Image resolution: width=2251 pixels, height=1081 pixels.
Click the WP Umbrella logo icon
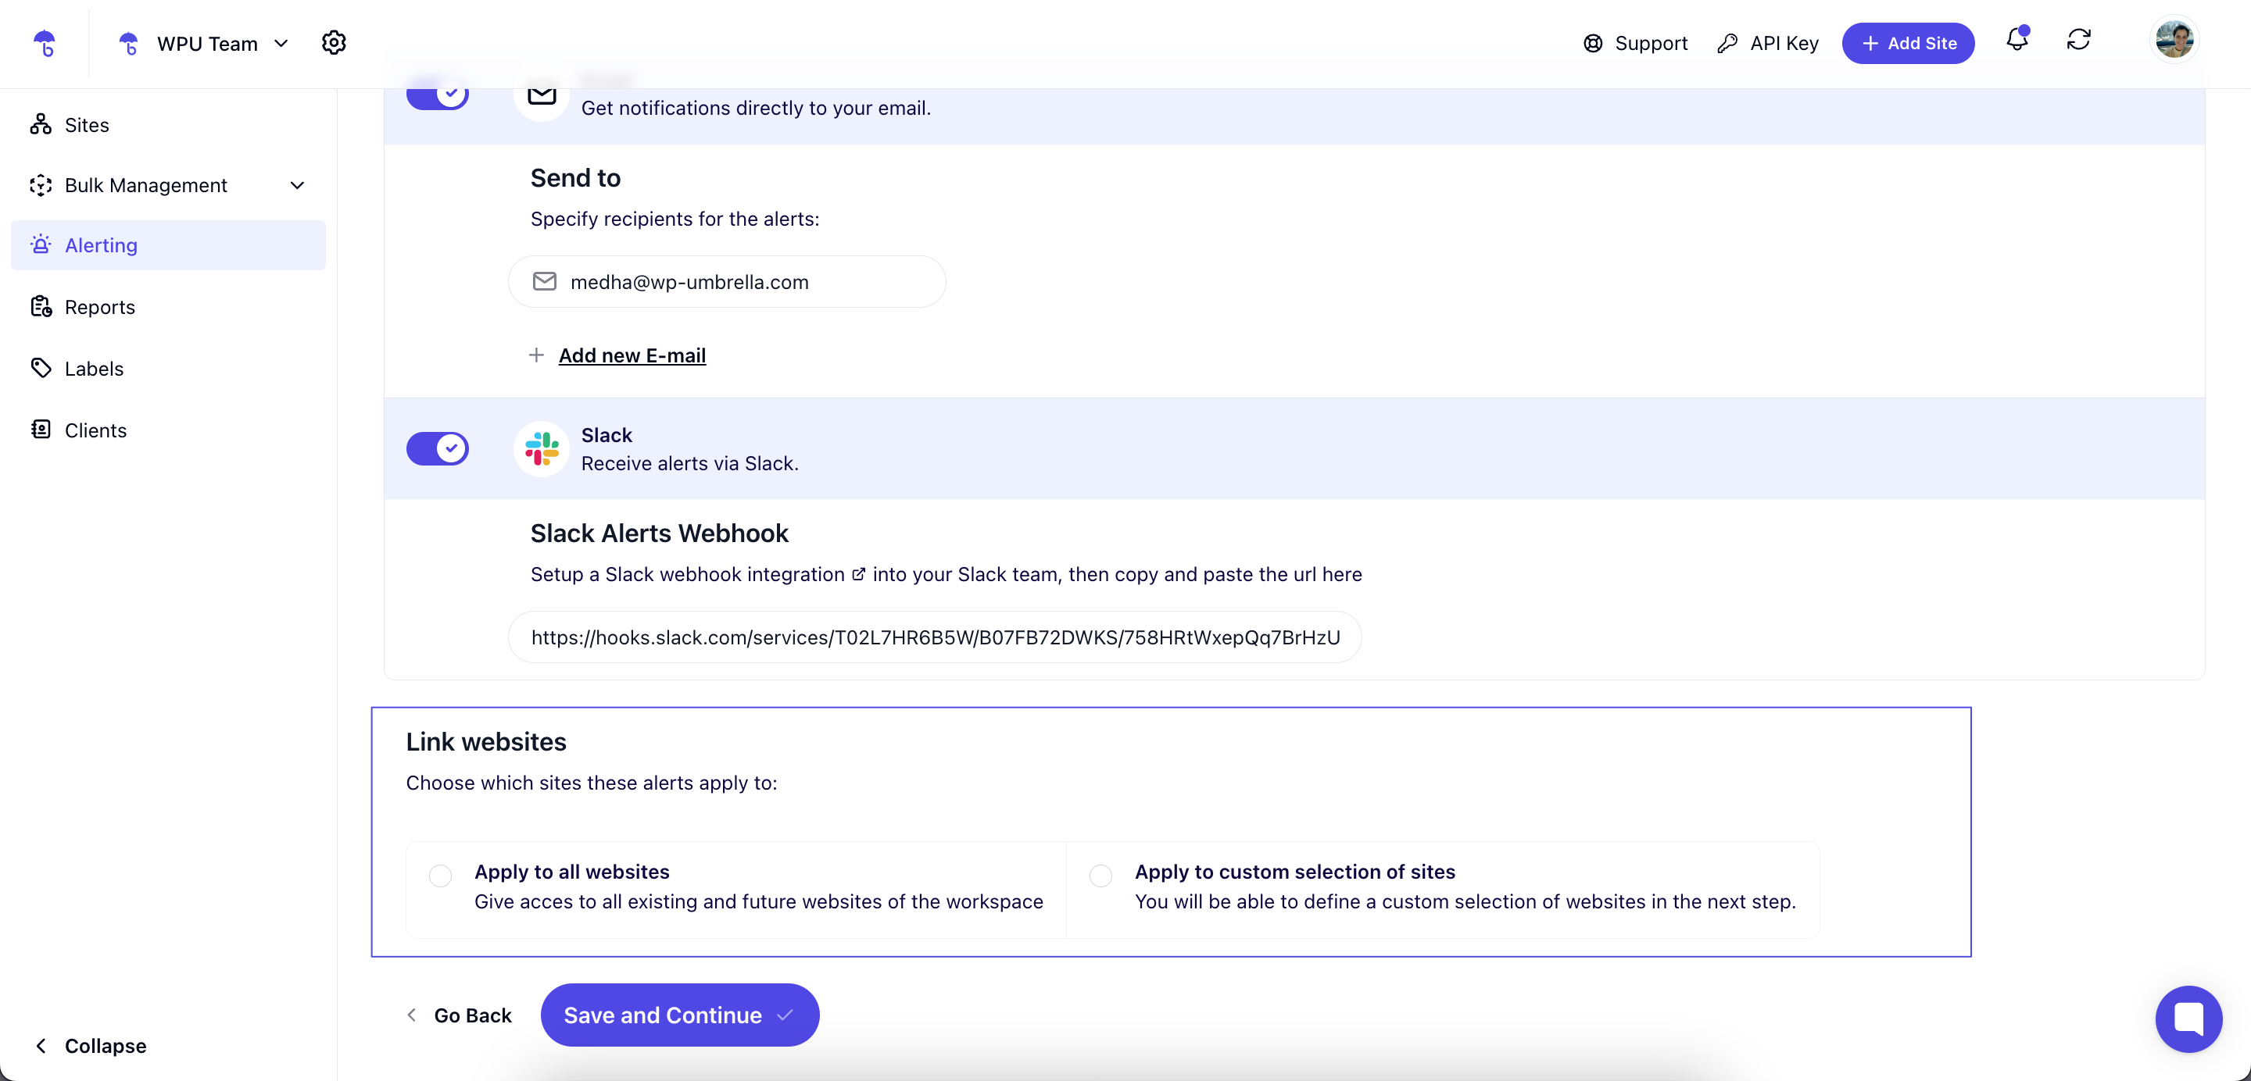pos(45,43)
